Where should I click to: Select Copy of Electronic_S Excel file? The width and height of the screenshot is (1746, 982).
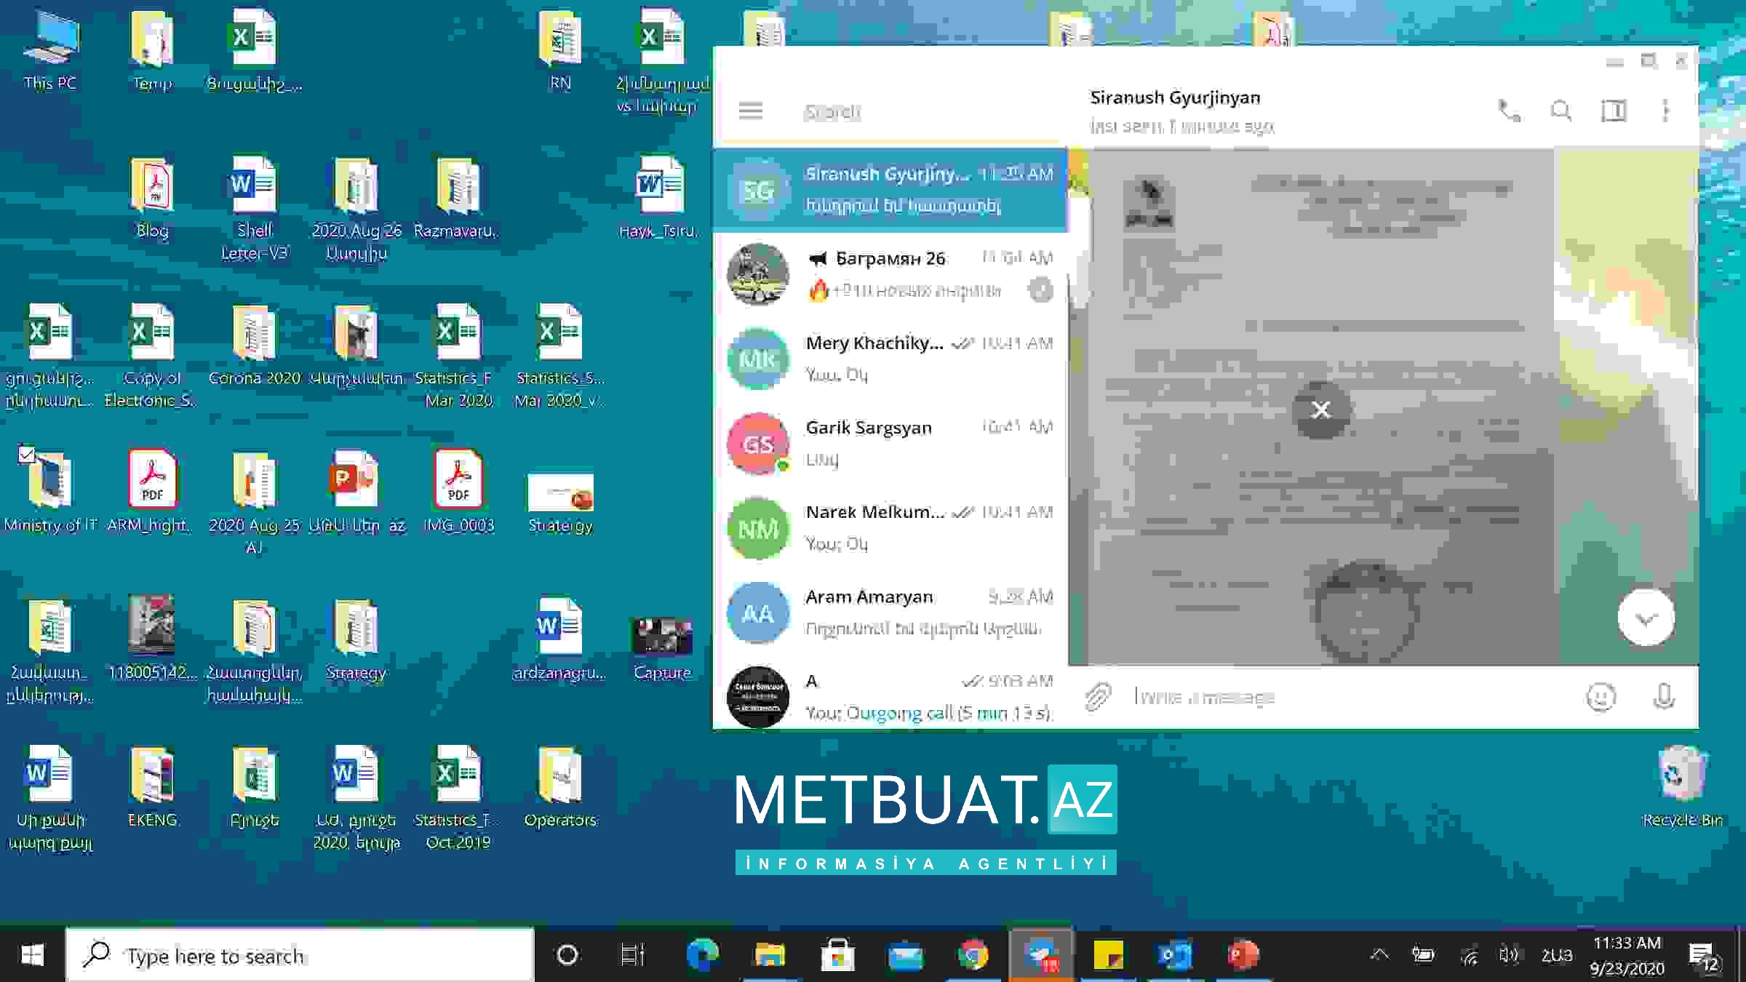(152, 356)
